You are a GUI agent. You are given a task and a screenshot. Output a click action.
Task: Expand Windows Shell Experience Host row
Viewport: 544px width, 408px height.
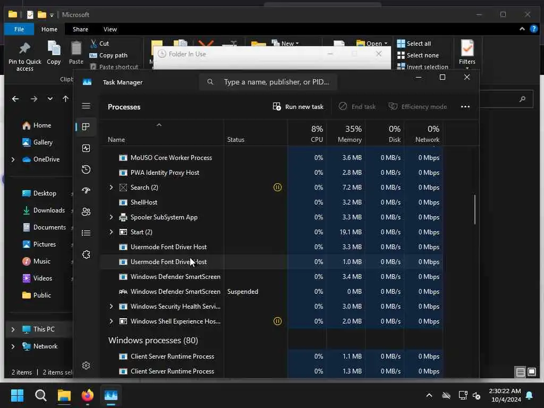[111, 321]
